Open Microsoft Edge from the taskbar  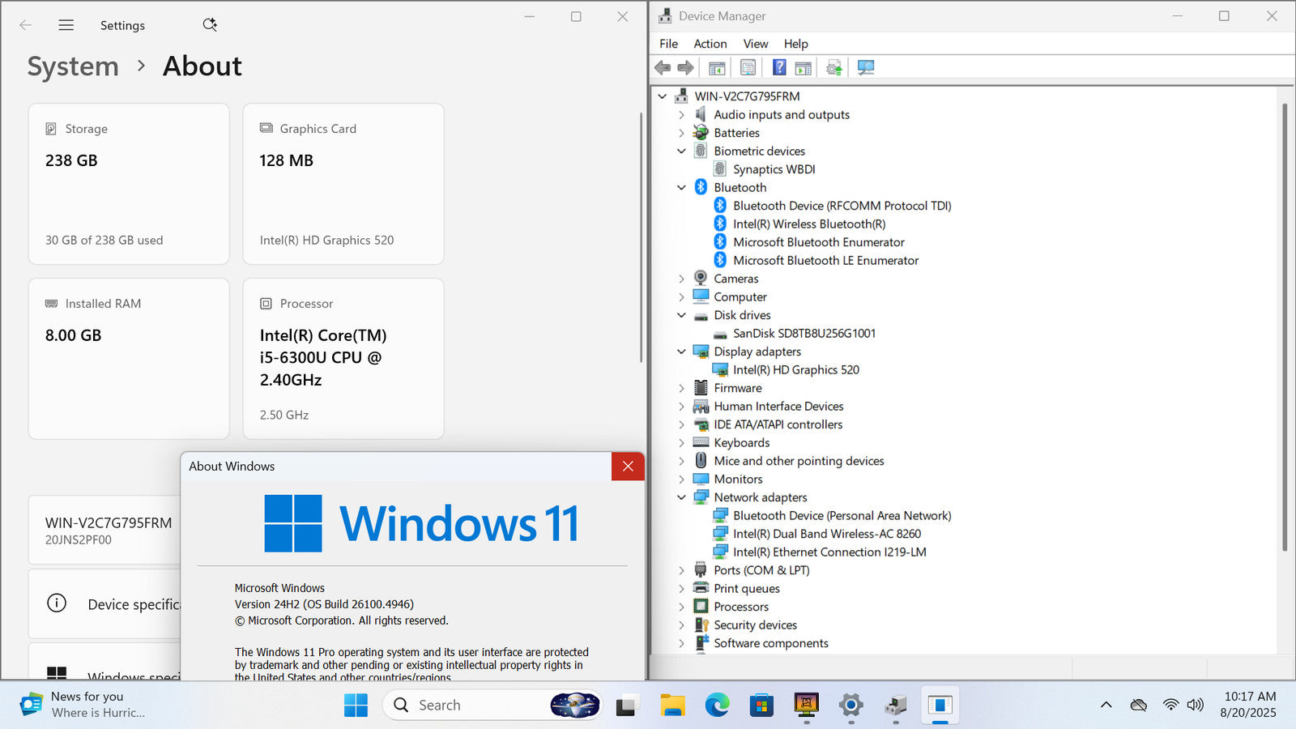(717, 706)
